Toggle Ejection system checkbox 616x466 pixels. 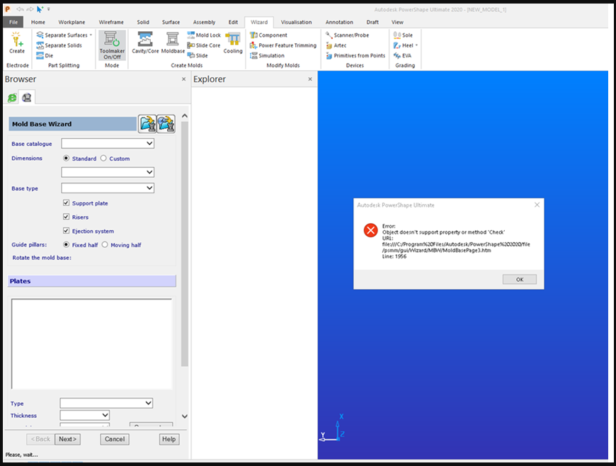(x=66, y=231)
